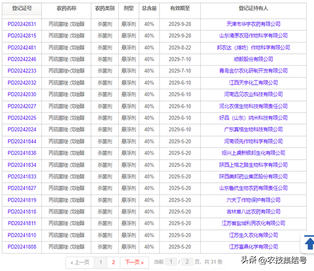Screen dimensions: 314x271
Task: Open registration PD20241834
Action: point(22,165)
